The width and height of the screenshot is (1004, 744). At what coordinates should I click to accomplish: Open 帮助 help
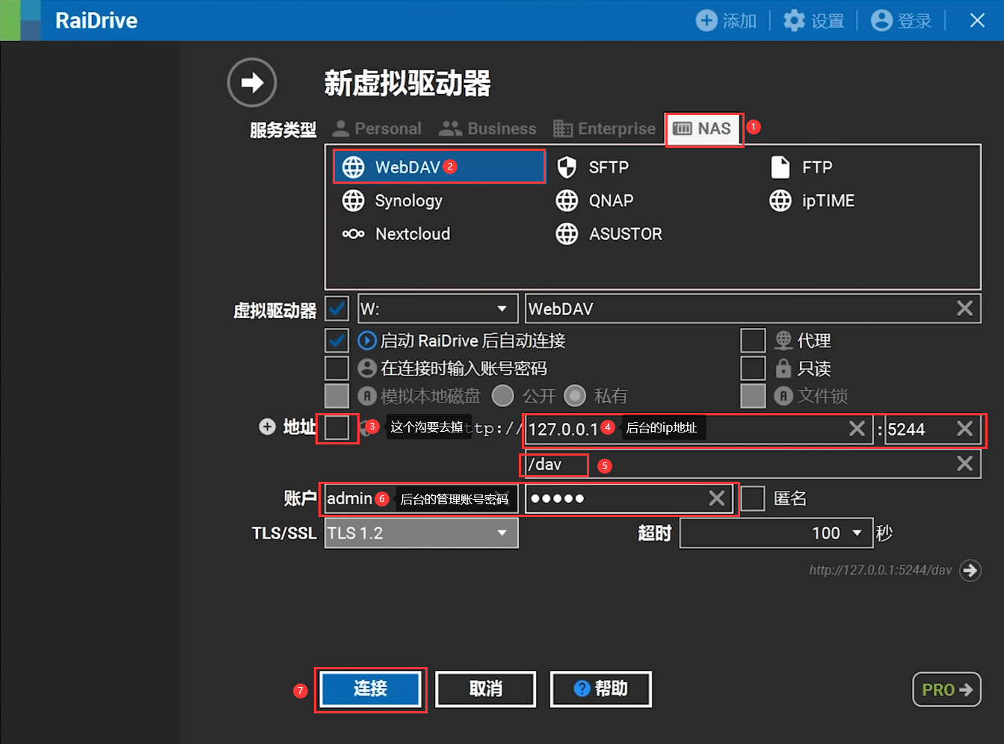601,689
